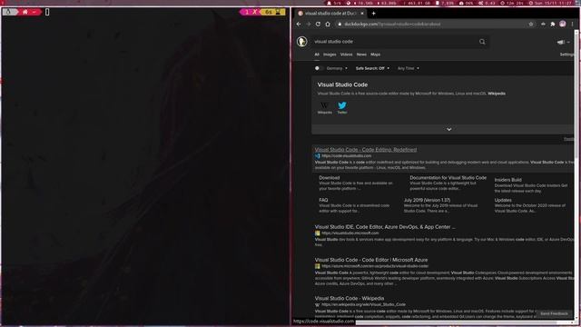Open the Updates sitelink
Viewport: 581px width, 327px height.
click(x=503, y=200)
